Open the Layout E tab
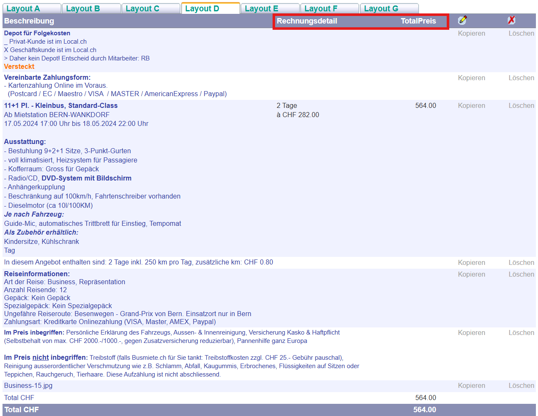Viewport: 538px width, 416px height. click(270, 8)
